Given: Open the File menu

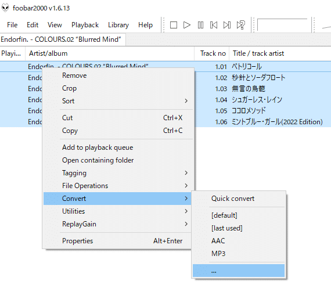Looking at the screenshot, I should (x=12, y=25).
